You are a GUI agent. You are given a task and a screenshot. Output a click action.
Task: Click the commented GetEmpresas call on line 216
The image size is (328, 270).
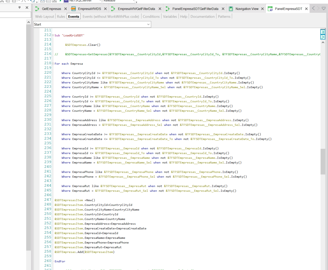[x=187, y=54]
